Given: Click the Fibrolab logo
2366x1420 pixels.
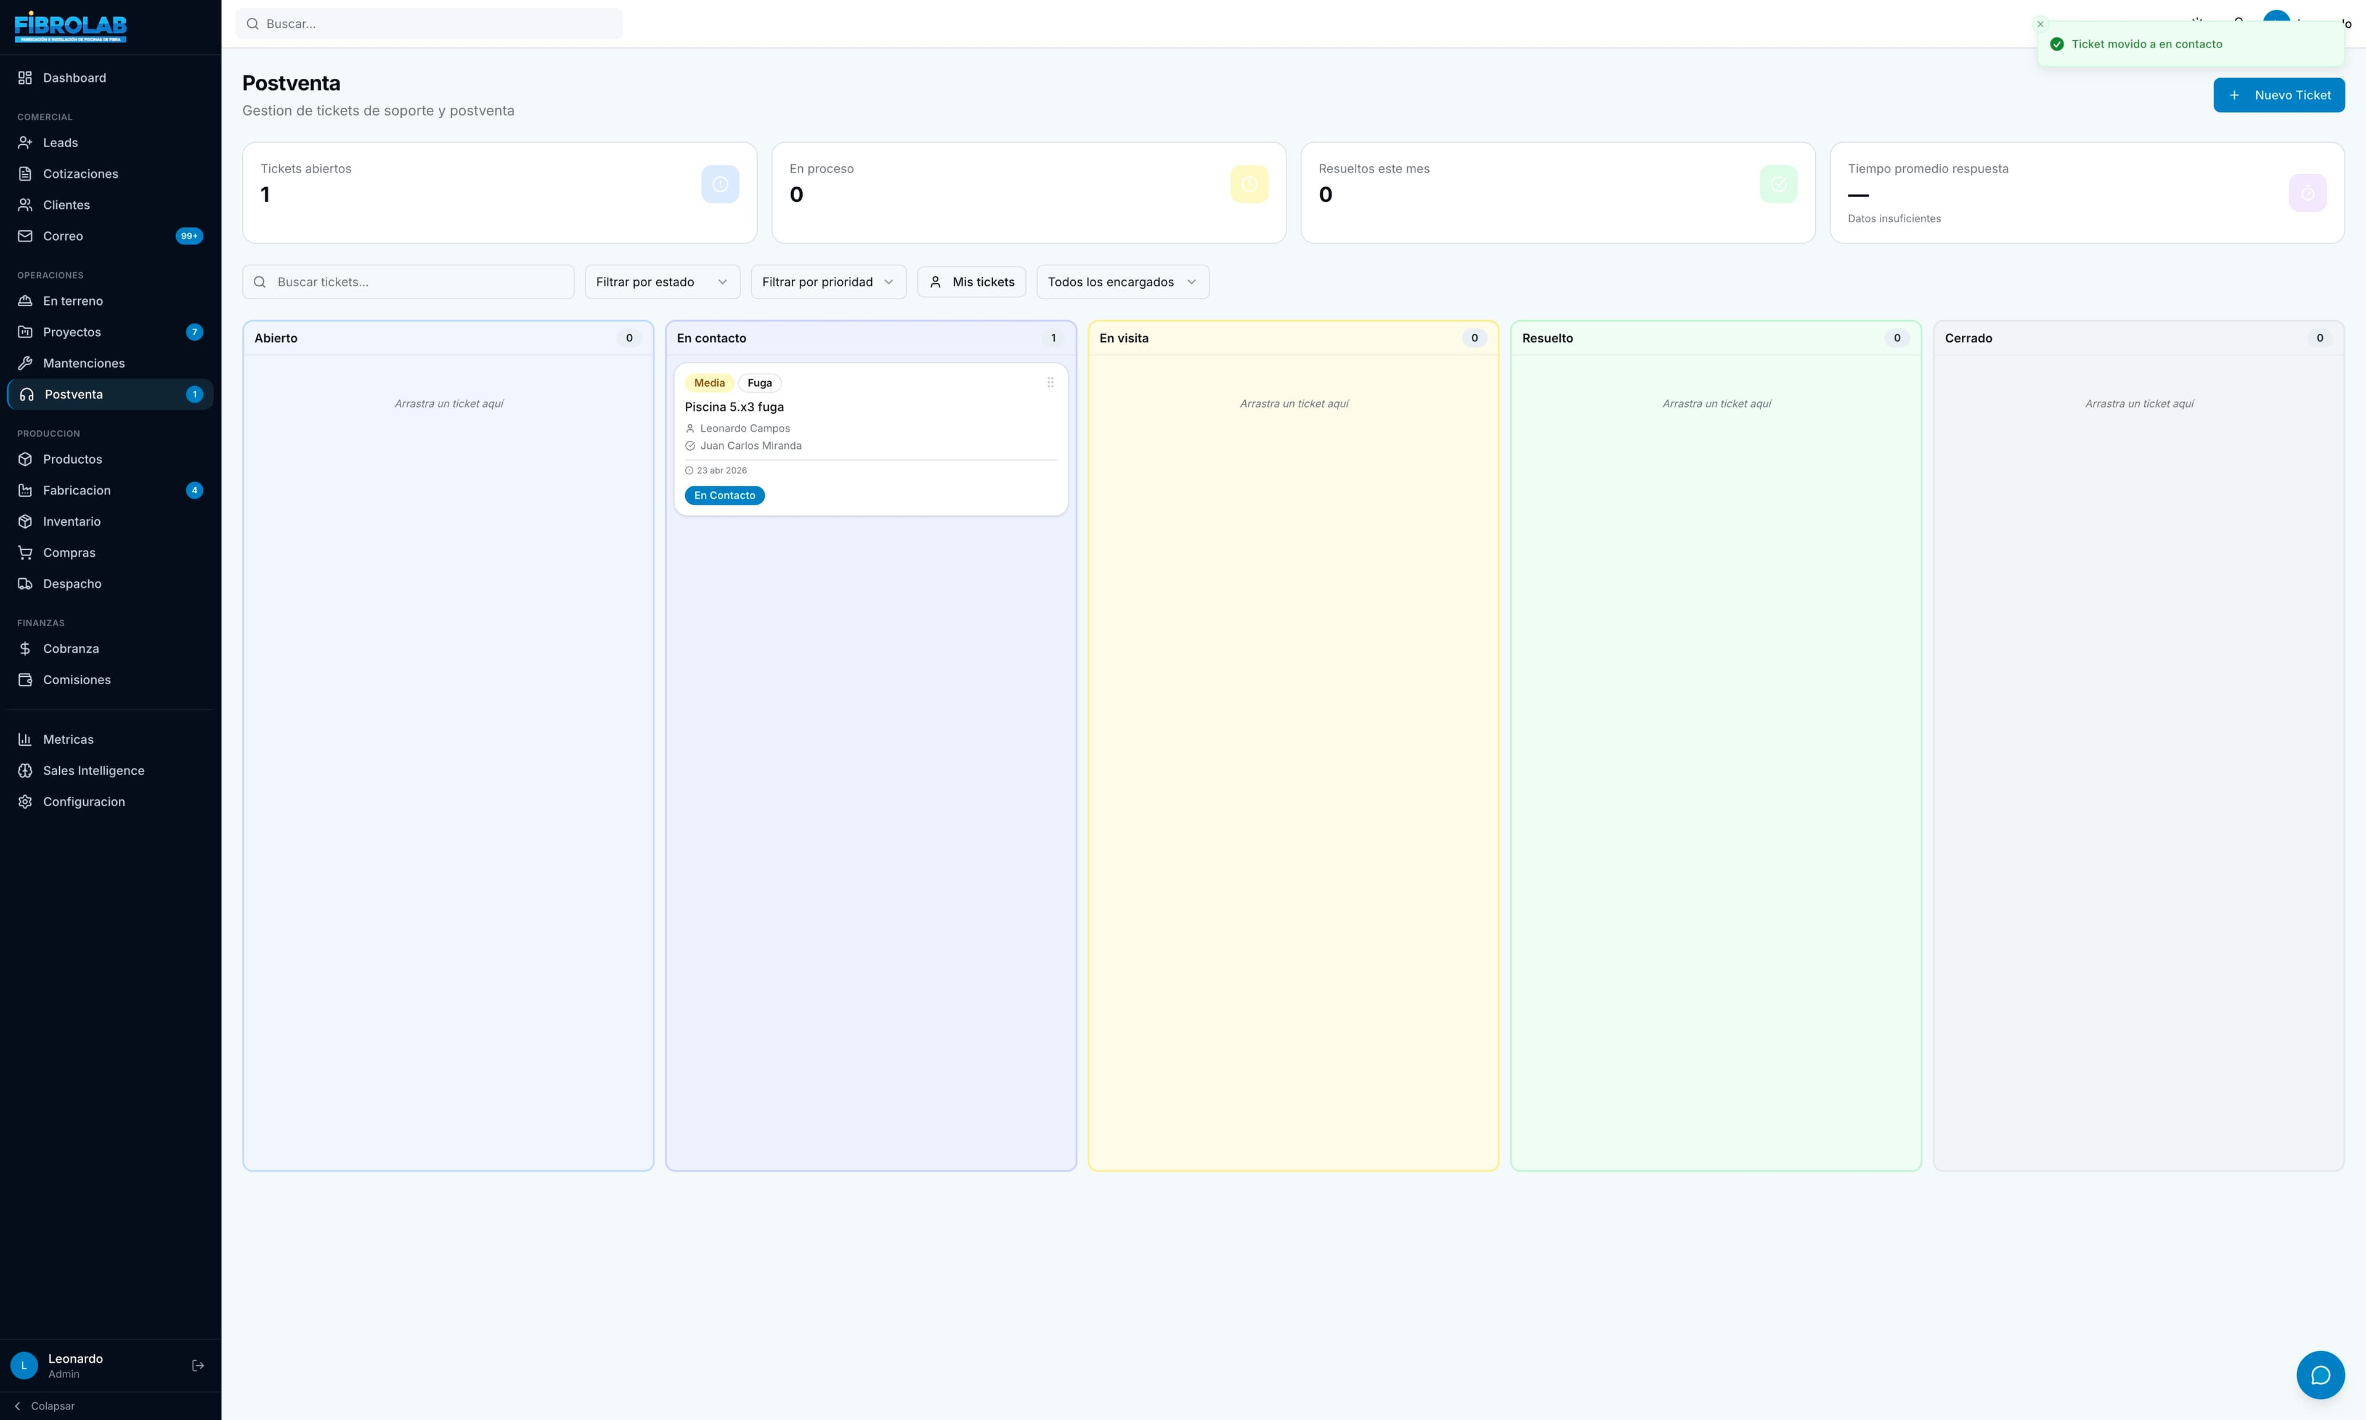Looking at the screenshot, I should 71,27.
